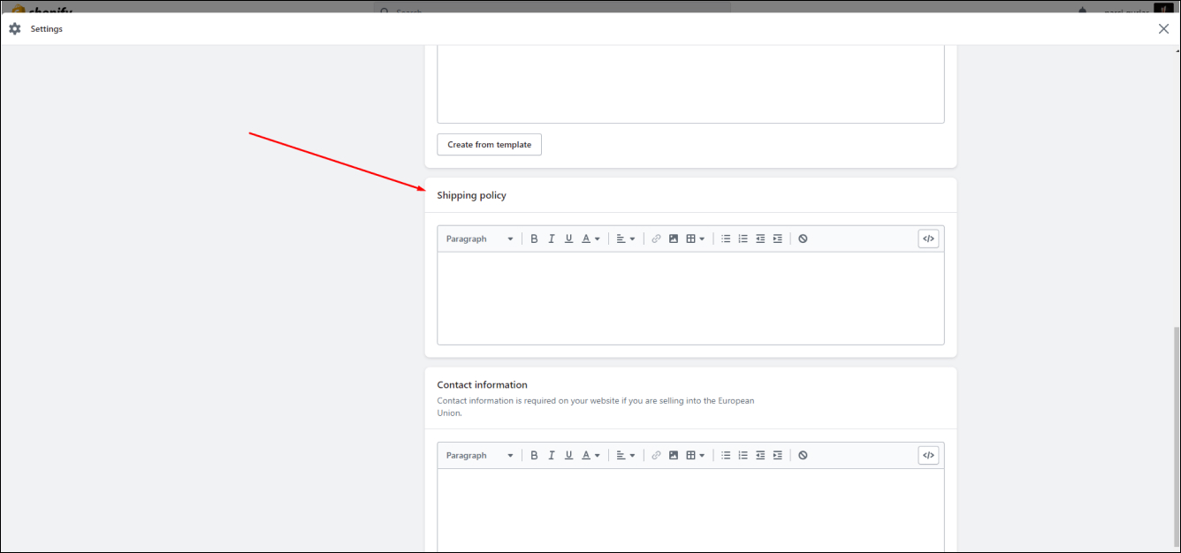This screenshot has width=1181, height=553.
Task: Insert image in Shipping policy editor
Action: 674,239
